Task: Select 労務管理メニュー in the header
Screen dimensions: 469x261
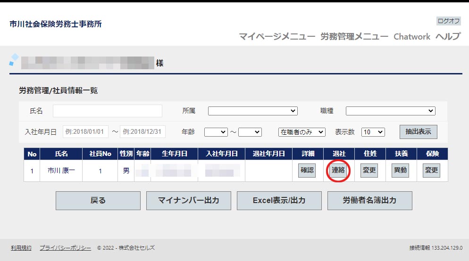Action: [x=354, y=36]
